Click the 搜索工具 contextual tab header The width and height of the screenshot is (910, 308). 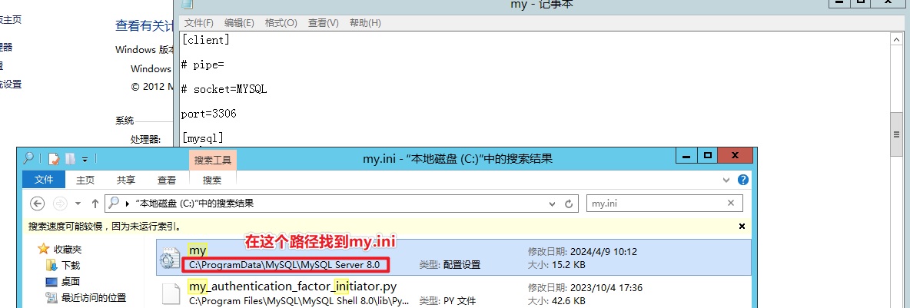pyautogui.click(x=212, y=160)
